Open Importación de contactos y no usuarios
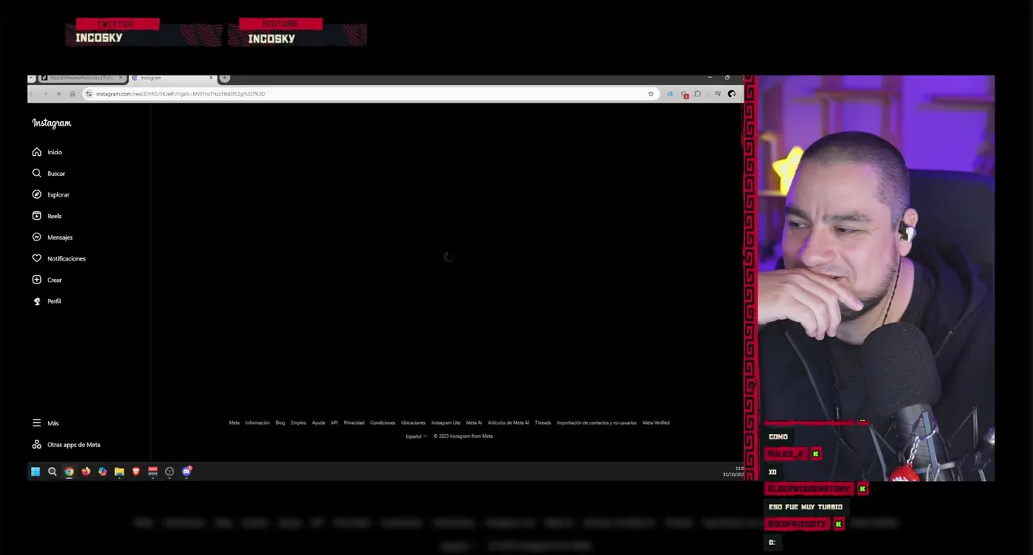The width and height of the screenshot is (1033, 555). coord(597,423)
